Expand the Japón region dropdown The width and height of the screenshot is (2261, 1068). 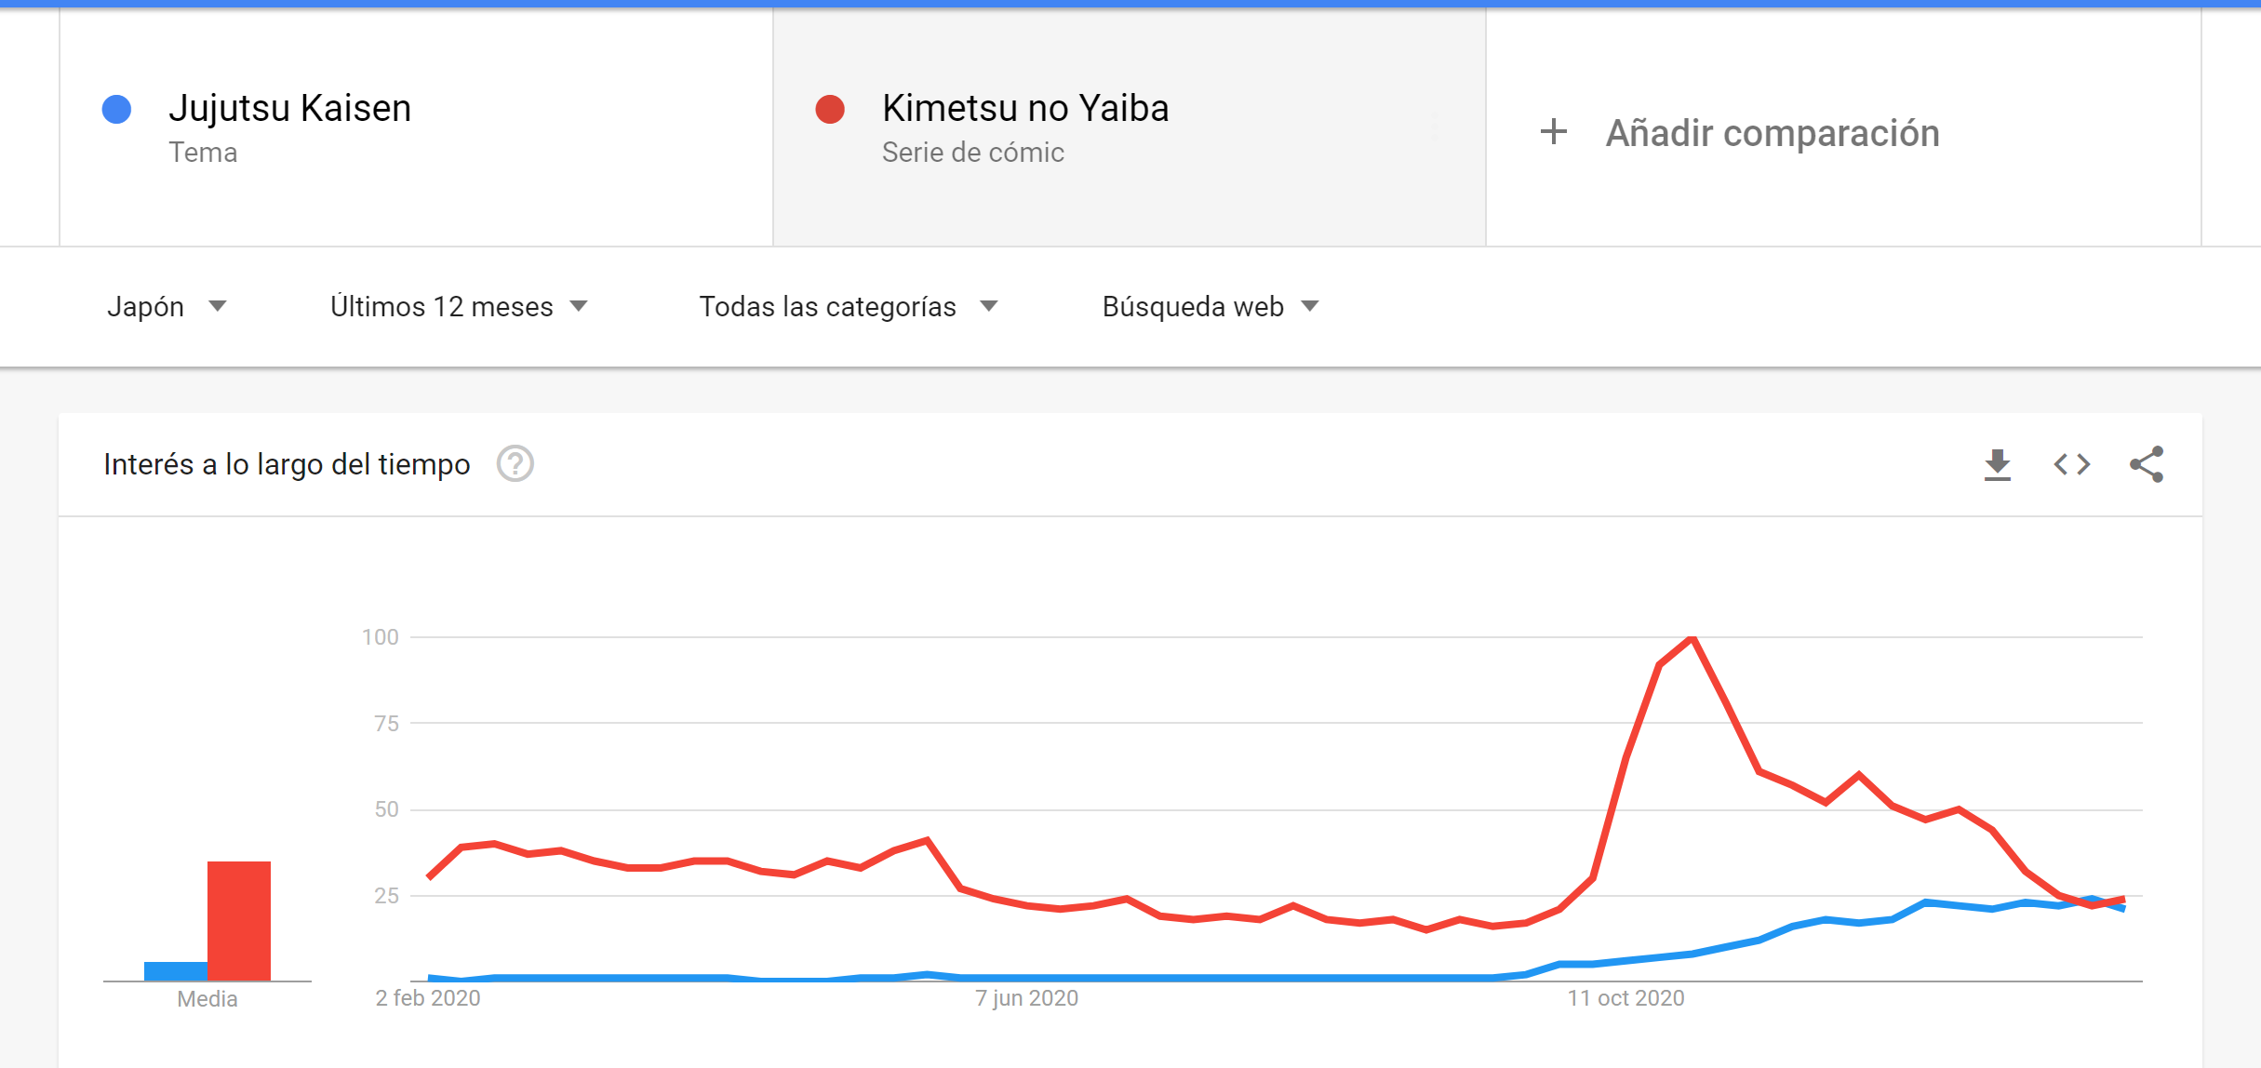click(x=167, y=306)
